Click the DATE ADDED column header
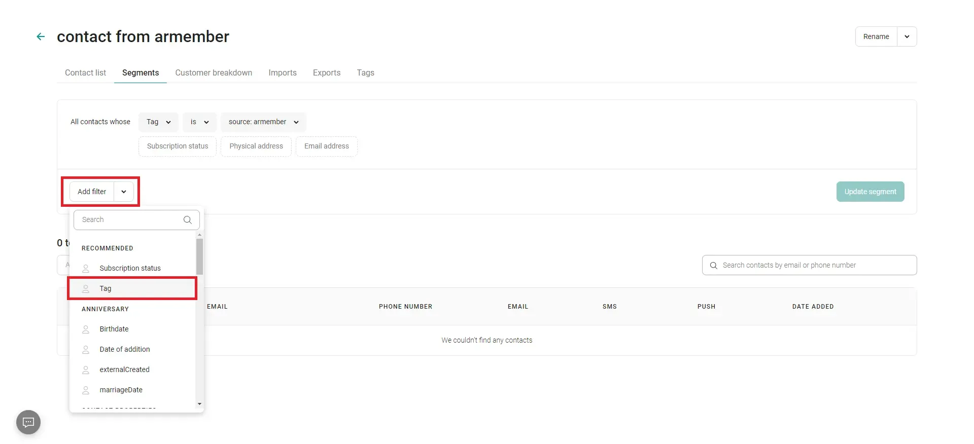Image resolution: width=974 pixels, height=444 pixels. coord(813,307)
